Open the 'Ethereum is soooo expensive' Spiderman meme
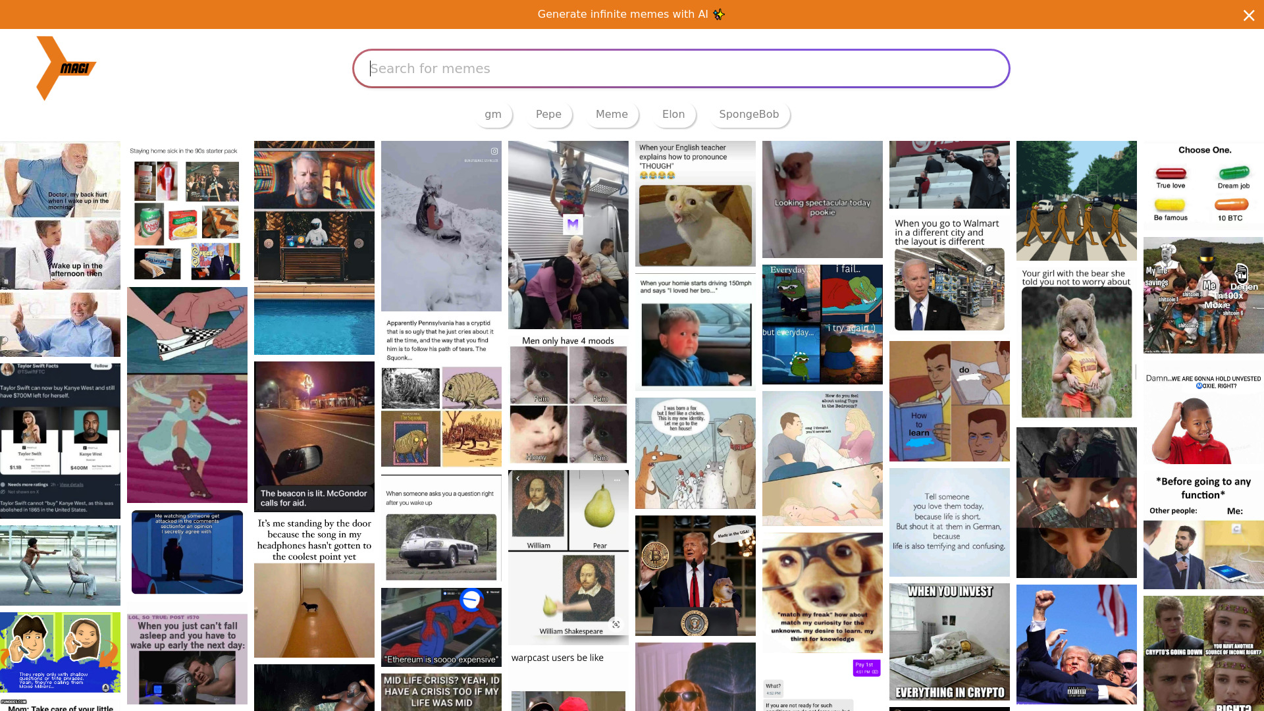The width and height of the screenshot is (1264, 711). [441, 627]
